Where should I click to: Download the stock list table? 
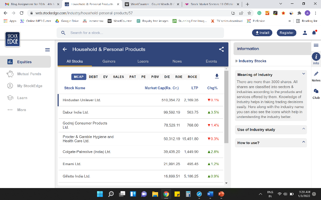coord(217,76)
